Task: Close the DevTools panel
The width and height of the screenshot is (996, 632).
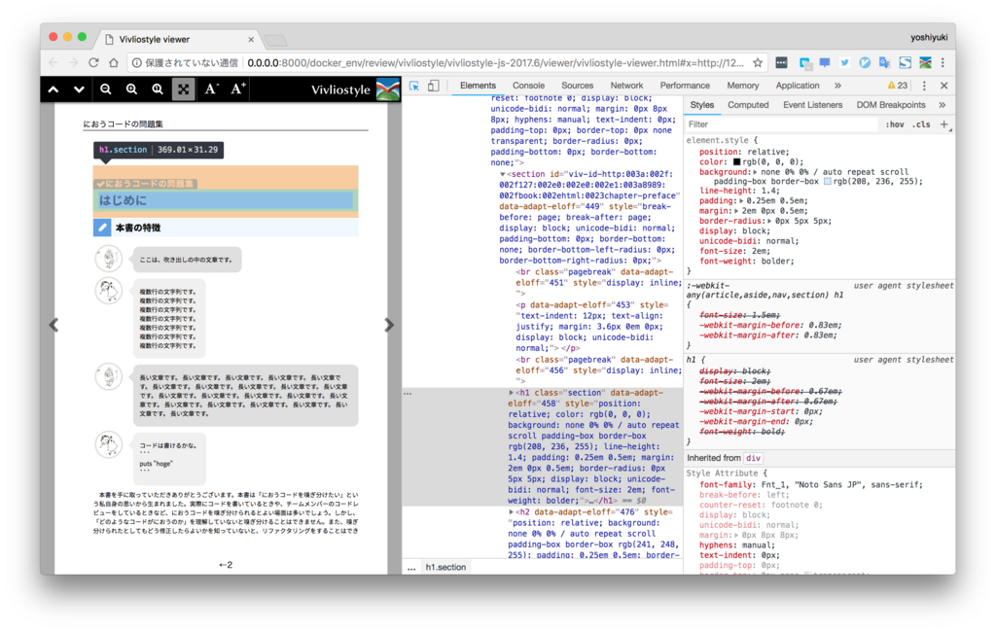Action: [943, 86]
